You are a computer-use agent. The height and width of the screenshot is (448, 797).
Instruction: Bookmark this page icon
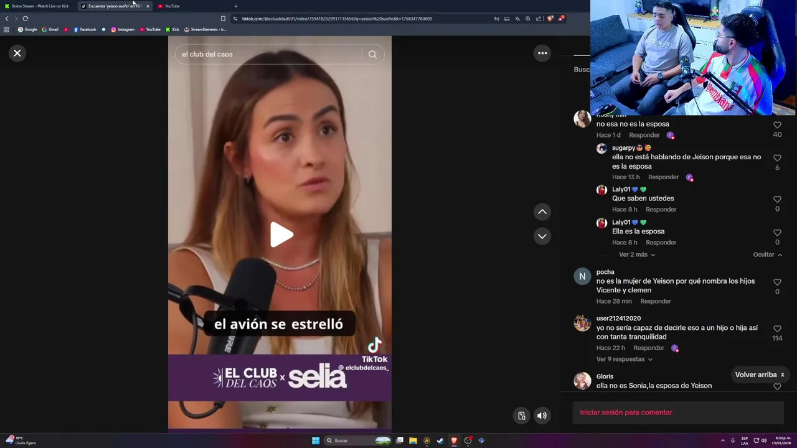(223, 19)
